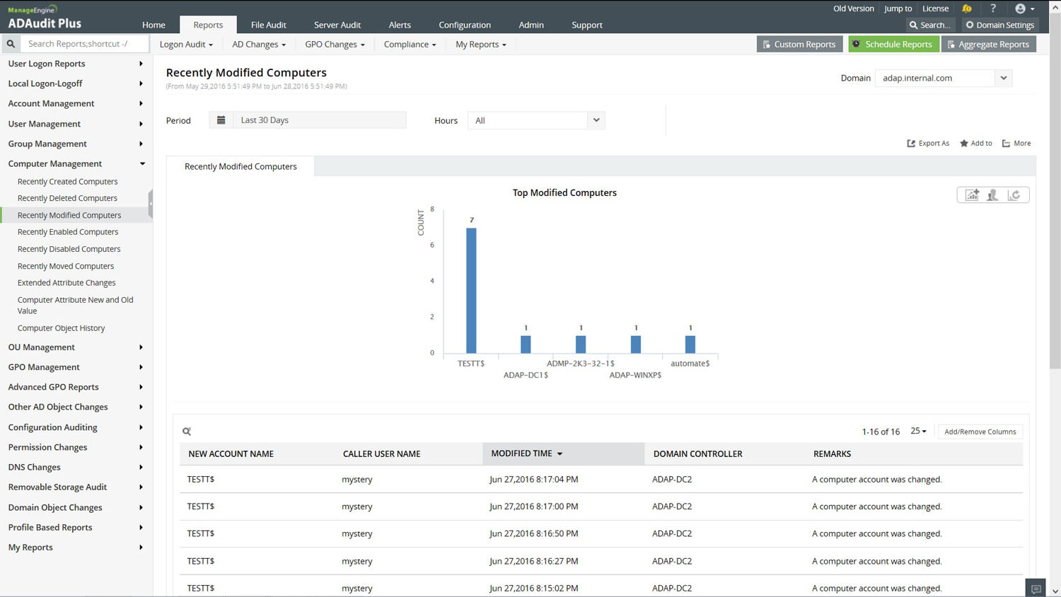The height and width of the screenshot is (597, 1061).
Task: Click the Search Reports input field
Action: point(85,44)
